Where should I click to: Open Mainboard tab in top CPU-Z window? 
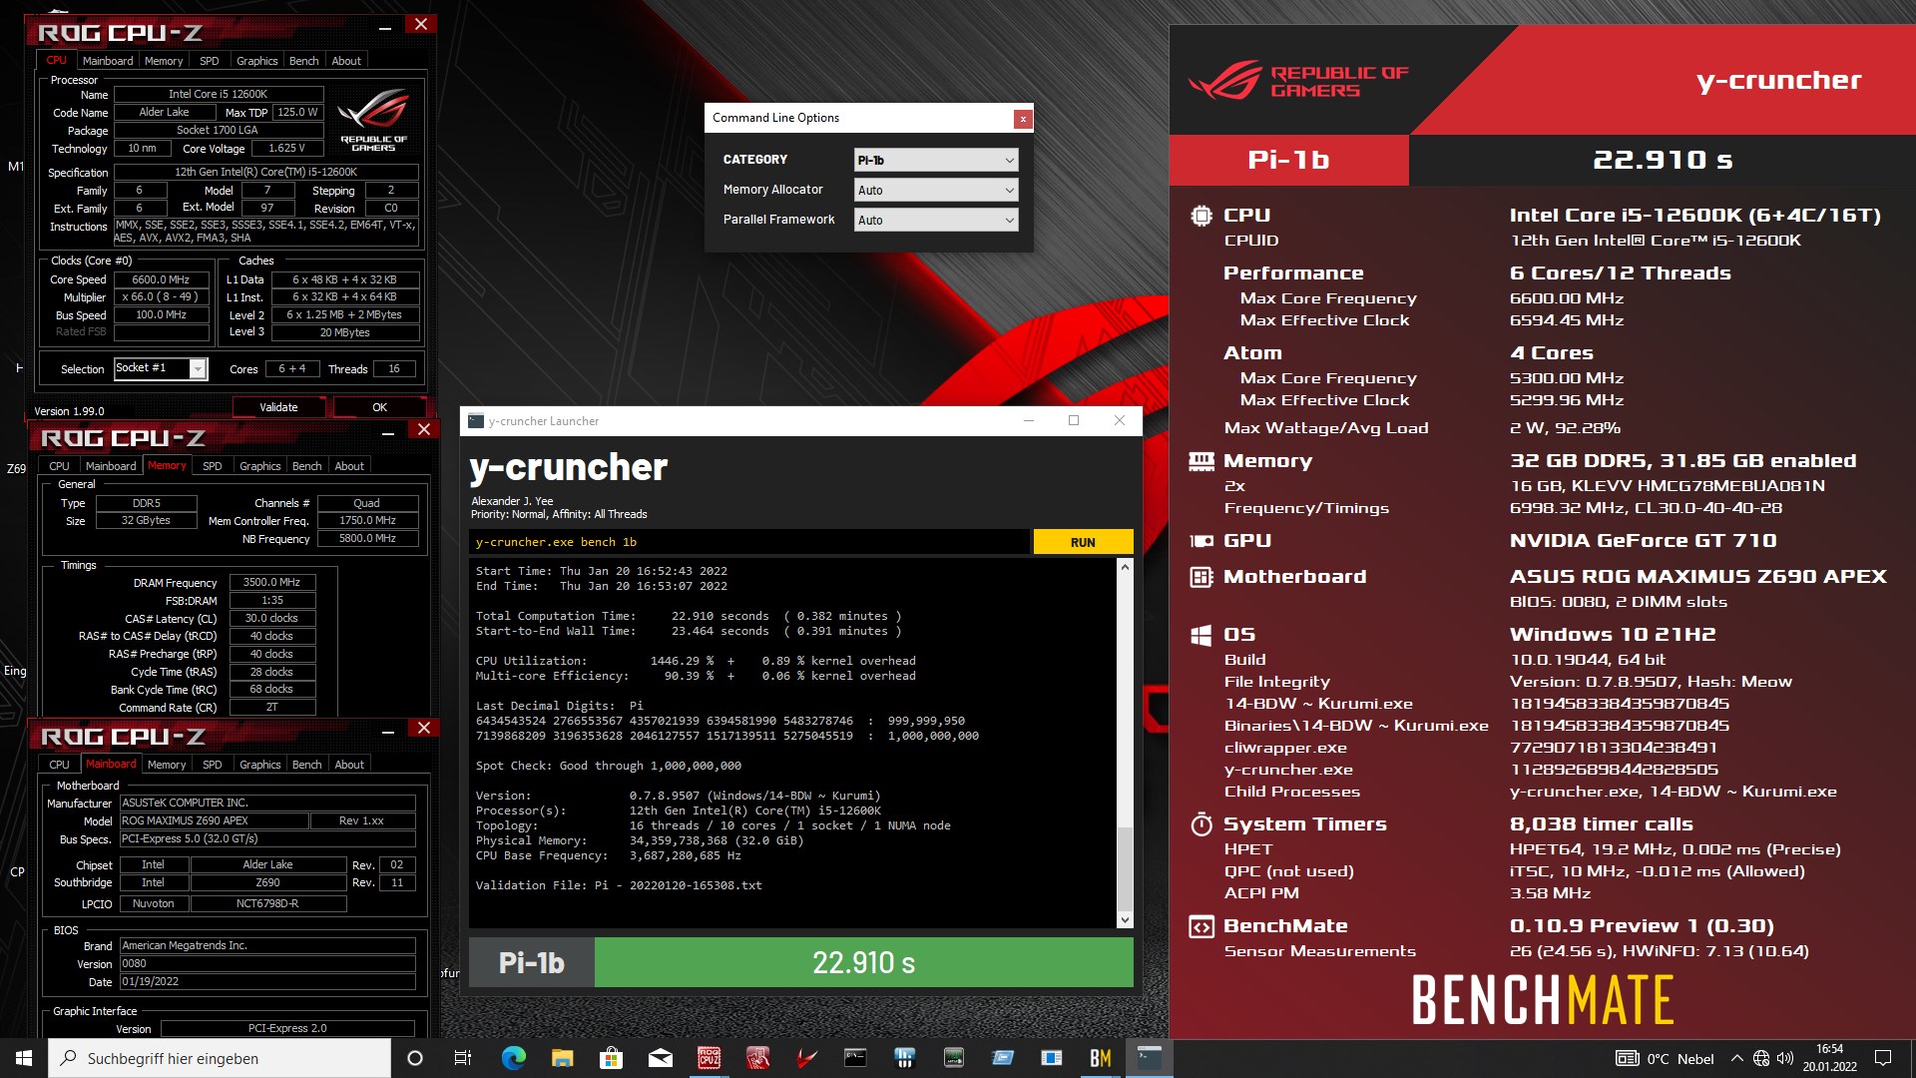(x=108, y=61)
